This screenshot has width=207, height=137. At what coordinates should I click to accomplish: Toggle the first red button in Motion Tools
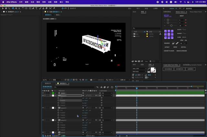[186, 20]
